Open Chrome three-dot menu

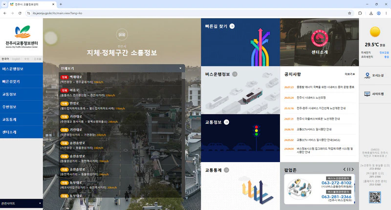386,13
